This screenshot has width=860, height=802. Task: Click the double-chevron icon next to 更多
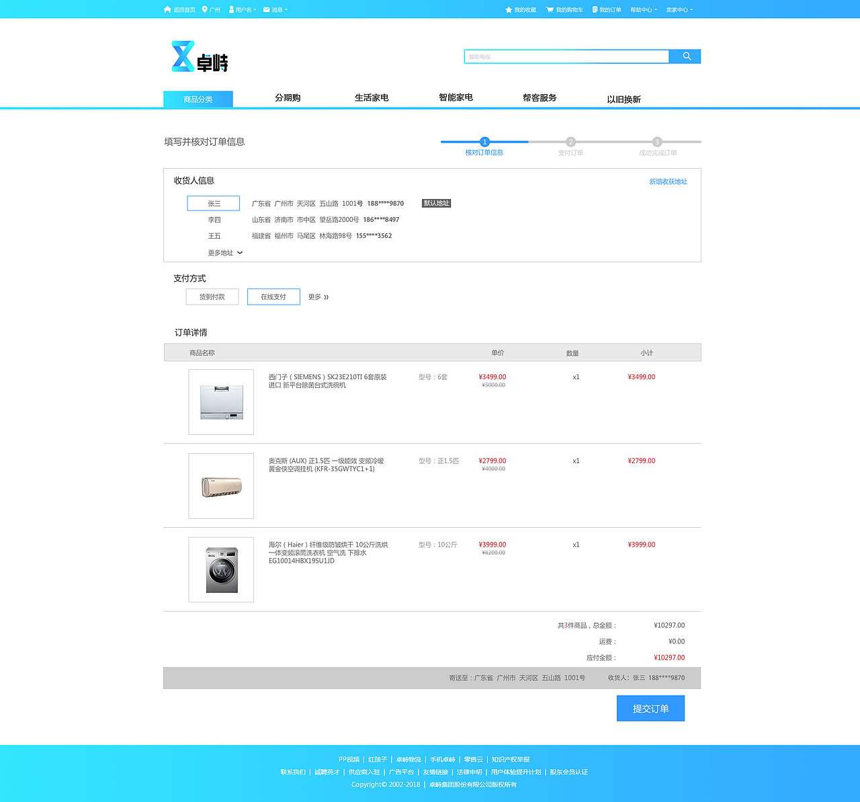coord(327,297)
